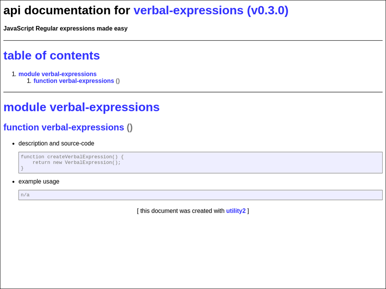The image size is (386, 289).
Task: Click the bullet dot beside "example usage"
Action: (x=14, y=182)
